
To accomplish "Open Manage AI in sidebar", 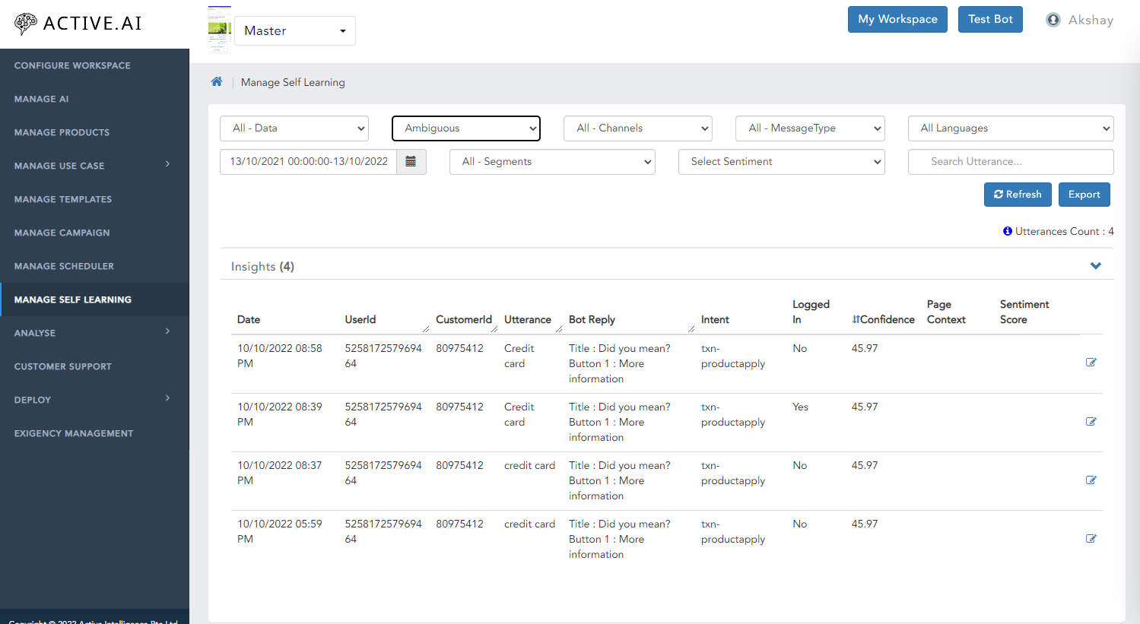I will pyautogui.click(x=94, y=99).
